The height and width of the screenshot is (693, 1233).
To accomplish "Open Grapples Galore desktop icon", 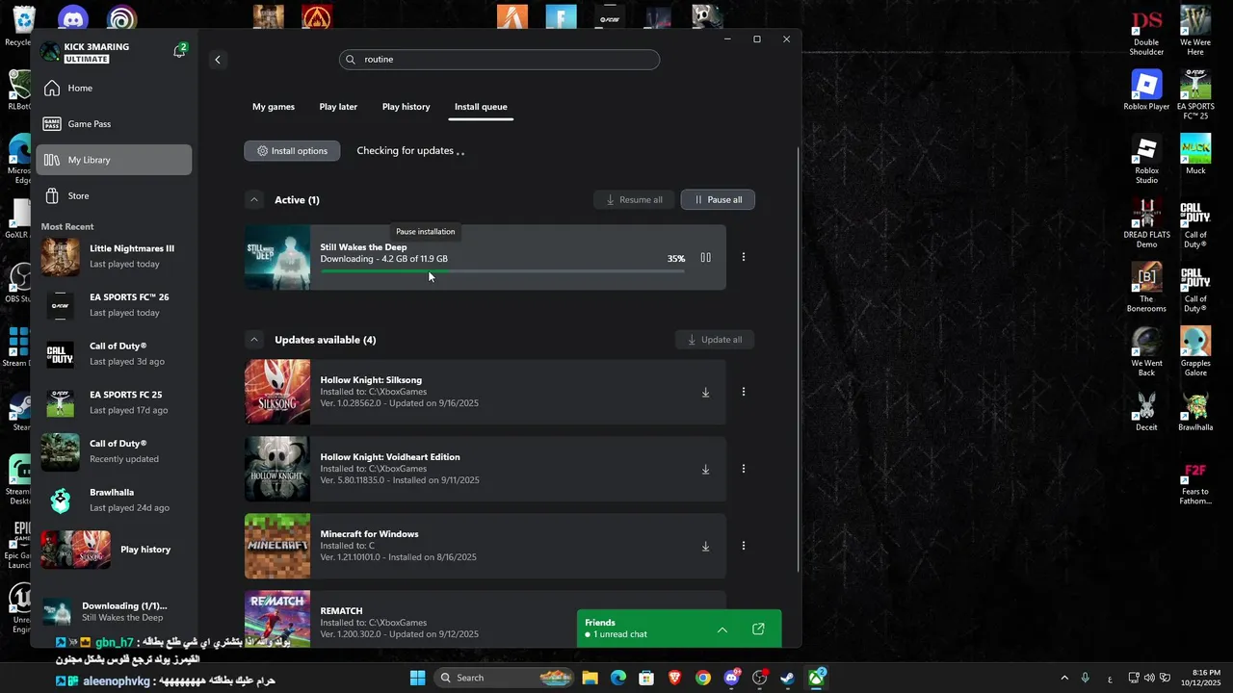I will coord(1195,352).
